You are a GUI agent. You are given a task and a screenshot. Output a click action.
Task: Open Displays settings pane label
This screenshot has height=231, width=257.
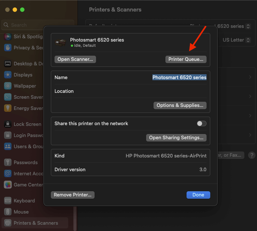(x=23, y=75)
